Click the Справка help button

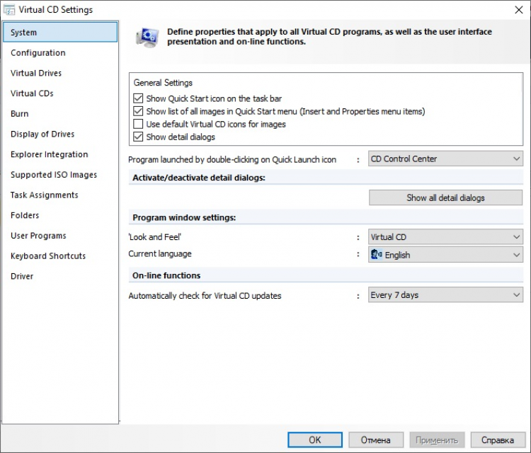coord(498,440)
